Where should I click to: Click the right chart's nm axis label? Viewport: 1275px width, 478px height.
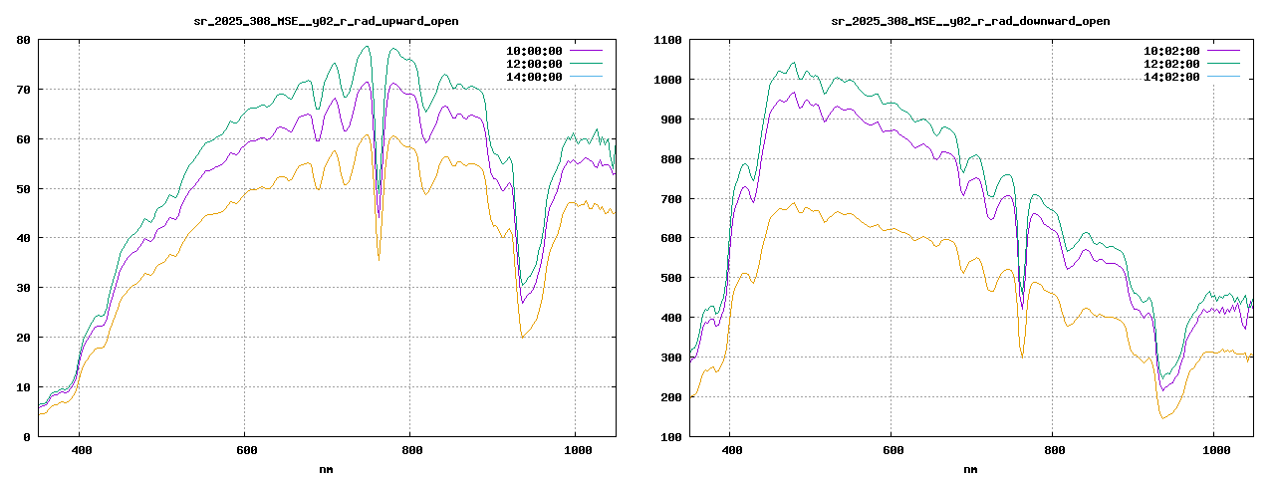(970, 469)
